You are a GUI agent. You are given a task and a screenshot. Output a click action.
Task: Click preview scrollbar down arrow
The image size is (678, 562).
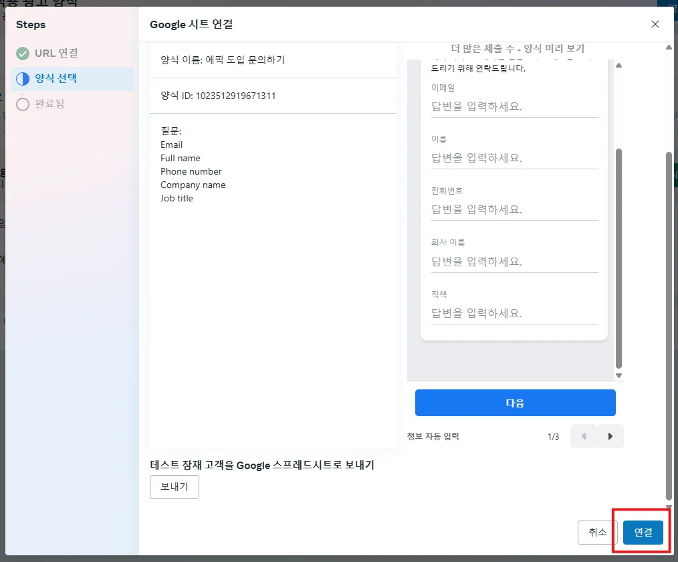click(x=618, y=375)
